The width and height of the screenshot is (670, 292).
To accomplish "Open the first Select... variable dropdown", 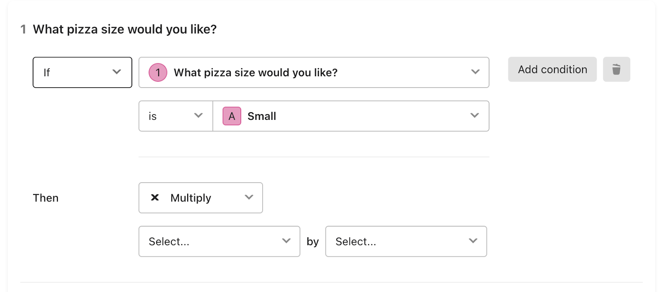I will click(x=219, y=241).
